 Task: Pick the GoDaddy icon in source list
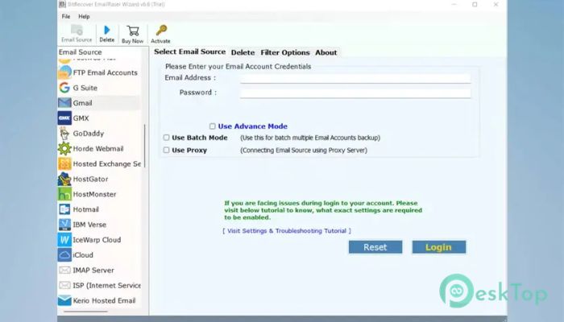coord(64,134)
